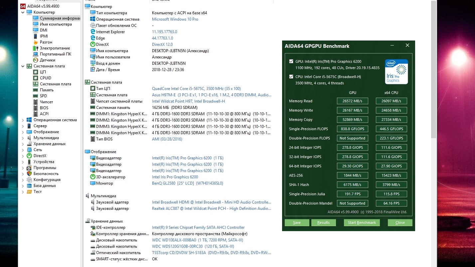
Task: Click the chip icon beside Чипсет
Action: (35, 102)
